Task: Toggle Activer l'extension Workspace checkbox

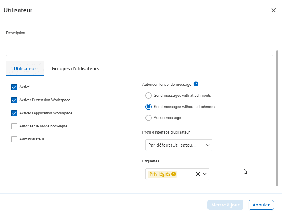Action: click(14, 100)
